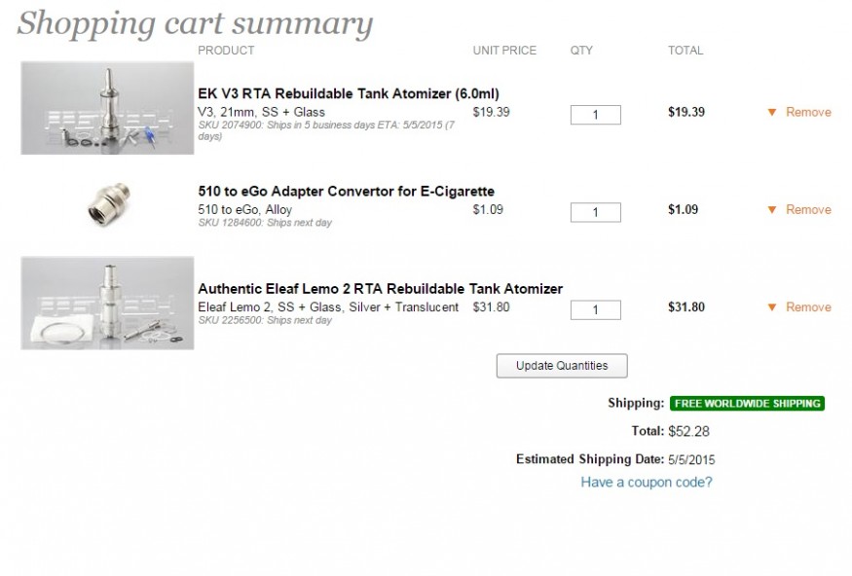Image resolution: width=852 pixels, height=576 pixels.
Task: Click the quantity field for EK V3 RTA
Action: pos(596,115)
